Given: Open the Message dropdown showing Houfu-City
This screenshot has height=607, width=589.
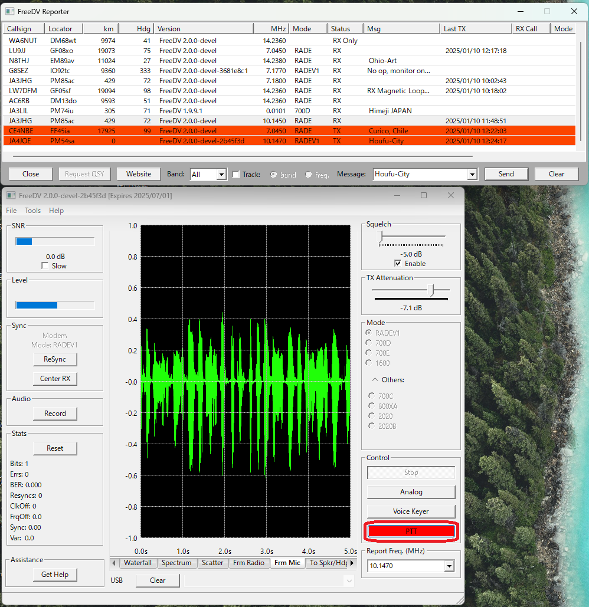Looking at the screenshot, I should point(472,175).
